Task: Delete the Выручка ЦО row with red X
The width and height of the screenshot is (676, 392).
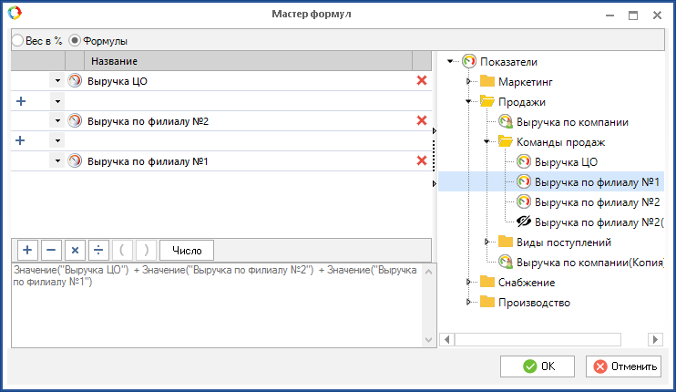Action: (x=421, y=80)
